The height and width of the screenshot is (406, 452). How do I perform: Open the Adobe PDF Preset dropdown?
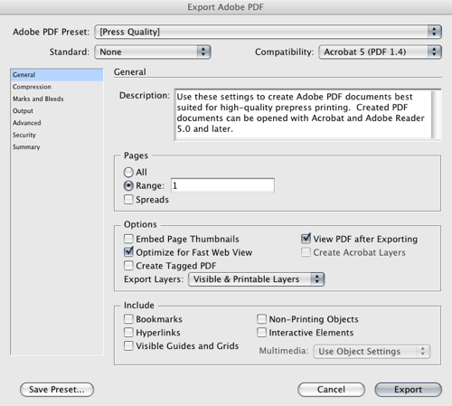(268, 32)
